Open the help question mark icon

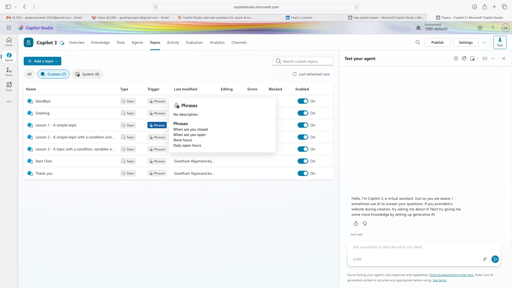click(493, 28)
